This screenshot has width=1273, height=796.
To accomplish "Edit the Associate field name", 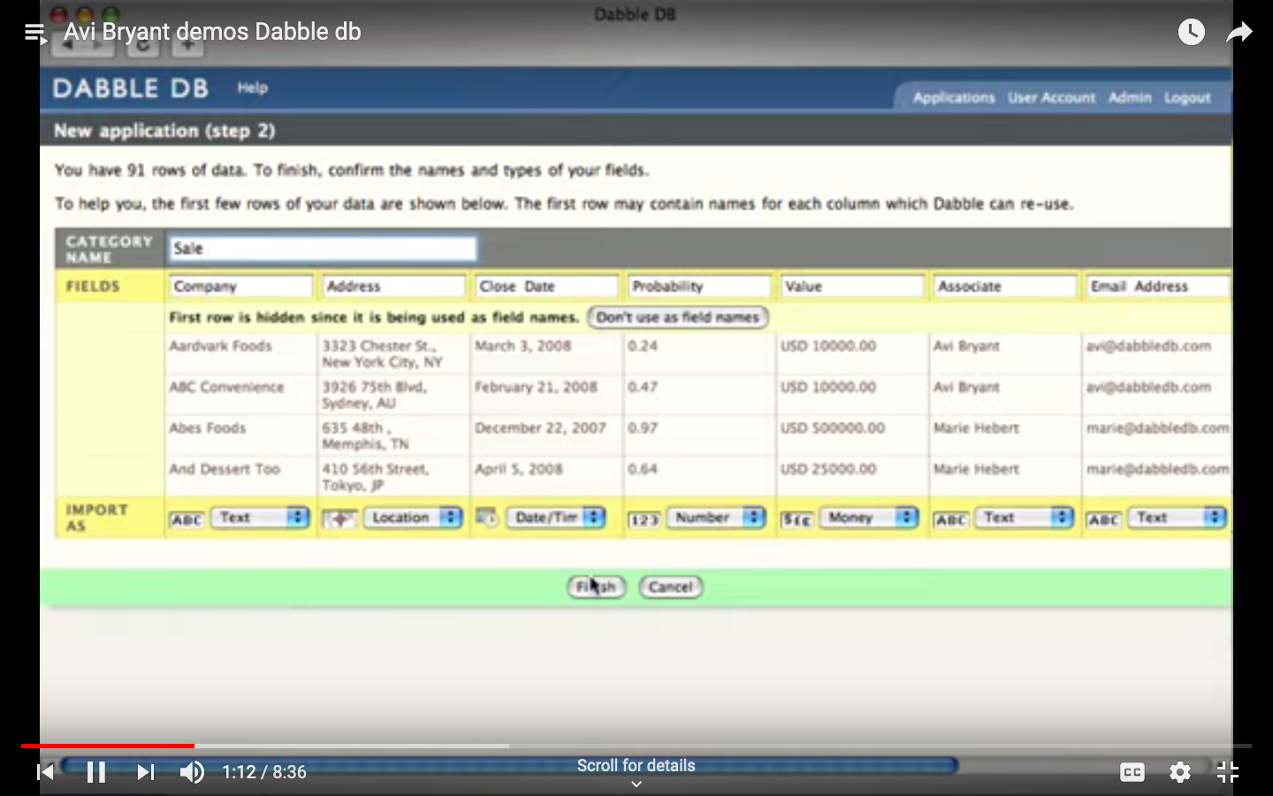I will (x=1005, y=287).
